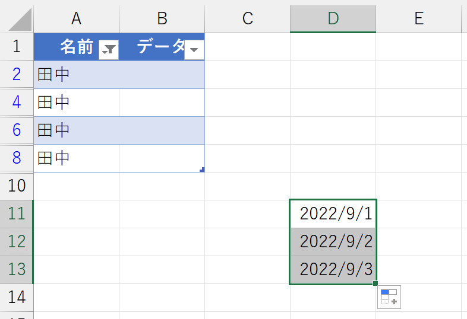
Task: Select column C header
Action: (248, 18)
